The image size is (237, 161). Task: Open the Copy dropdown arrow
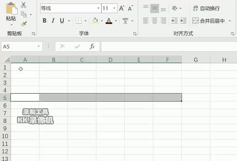[x=31, y=15]
